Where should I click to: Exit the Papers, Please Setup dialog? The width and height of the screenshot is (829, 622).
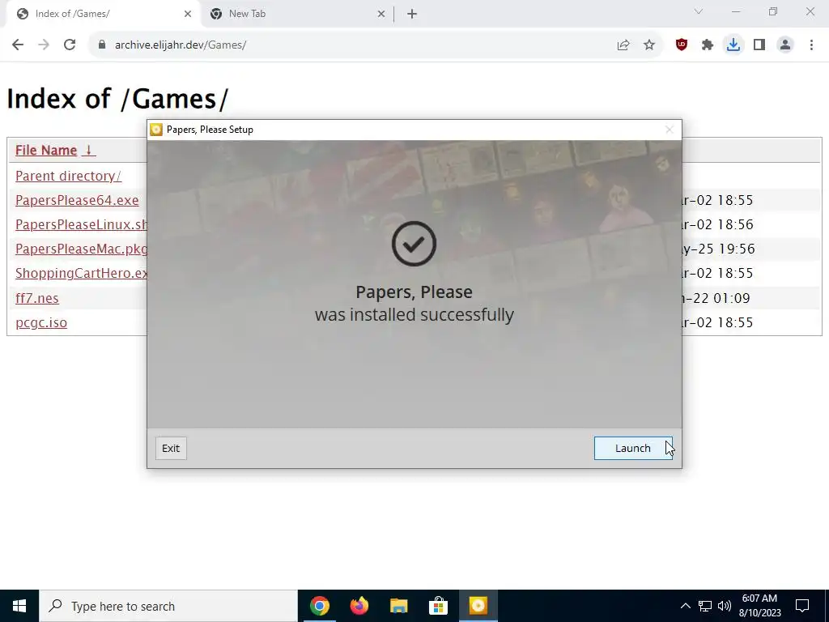171,448
